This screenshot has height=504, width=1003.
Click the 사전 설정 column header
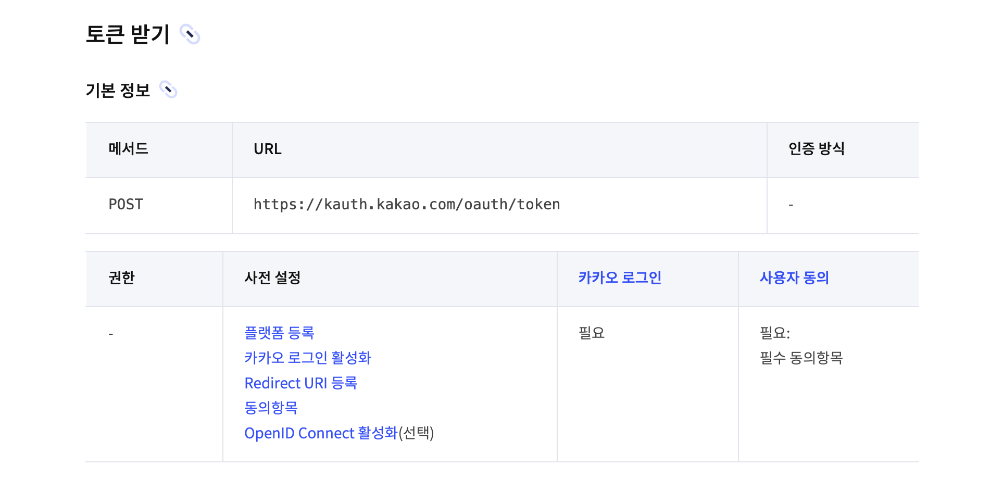pyautogui.click(x=272, y=278)
